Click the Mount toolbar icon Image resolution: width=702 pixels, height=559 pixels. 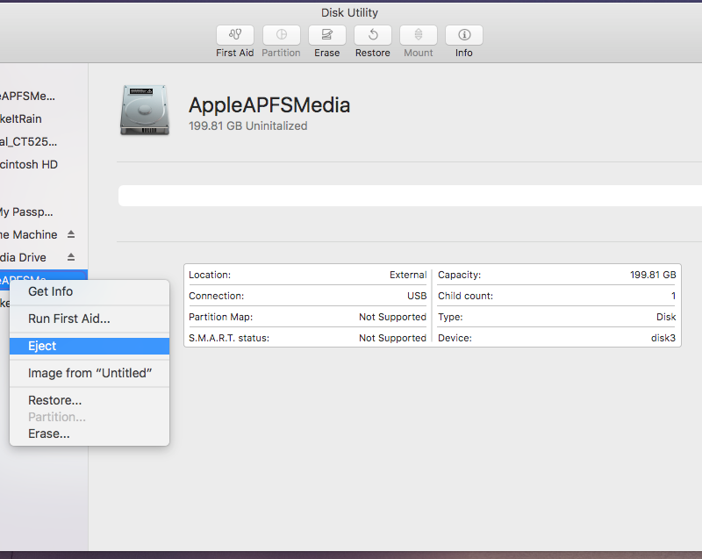[x=419, y=35]
